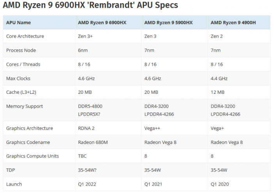
Task: Click the DDR5-4800 memory cell
Action: pyautogui.click(x=90, y=106)
